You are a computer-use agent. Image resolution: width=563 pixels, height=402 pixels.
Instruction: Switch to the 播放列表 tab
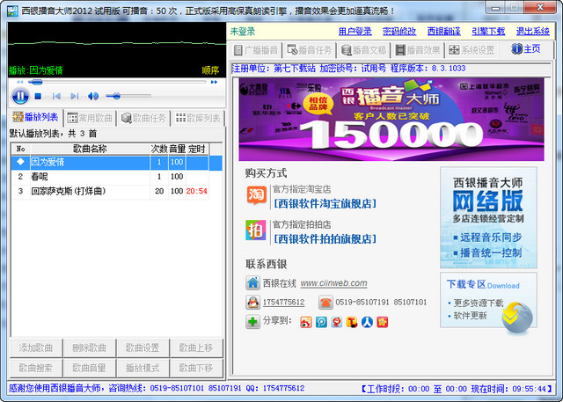point(35,117)
